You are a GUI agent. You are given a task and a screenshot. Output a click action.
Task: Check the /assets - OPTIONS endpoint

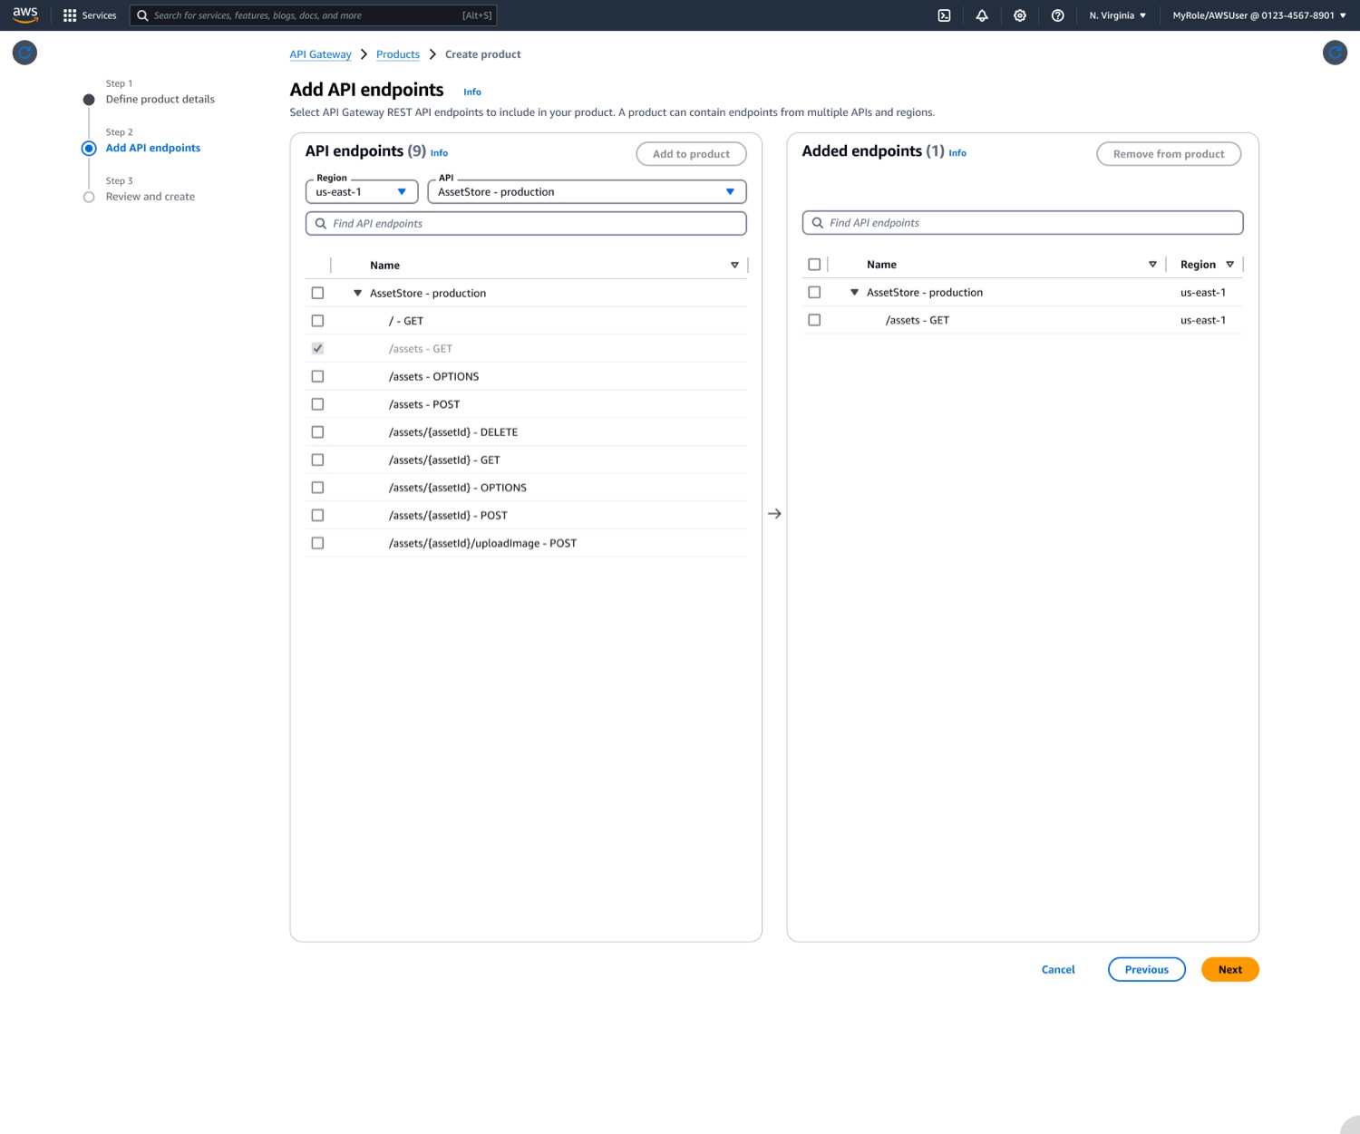317,376
